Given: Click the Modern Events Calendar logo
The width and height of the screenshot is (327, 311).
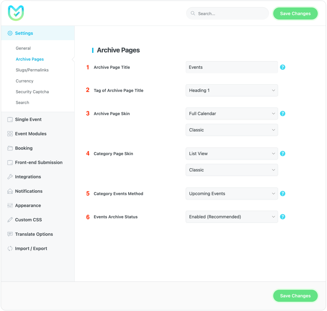Looking at the screenshot, I should click(x=16, y=13).
